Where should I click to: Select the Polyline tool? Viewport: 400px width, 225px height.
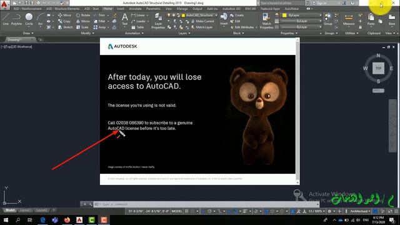(16, 19)
